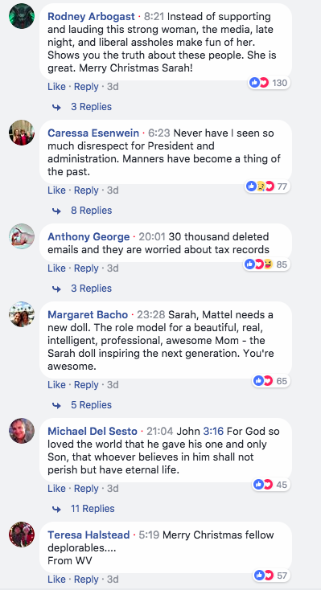Jump to video timestamp 20:01 in Anthony's comment
Screen dimensions: 321x590
click(x=152, y=237)
